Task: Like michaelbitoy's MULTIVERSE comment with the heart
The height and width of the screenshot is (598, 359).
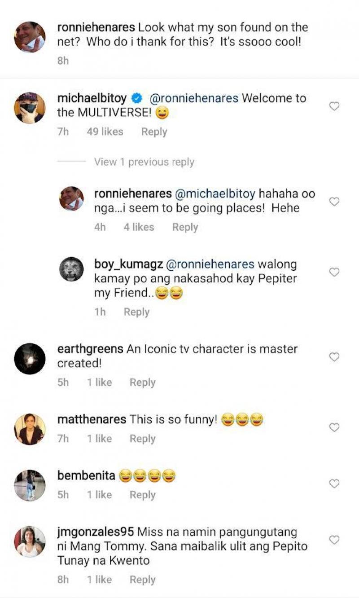Action: pos(334,106)
